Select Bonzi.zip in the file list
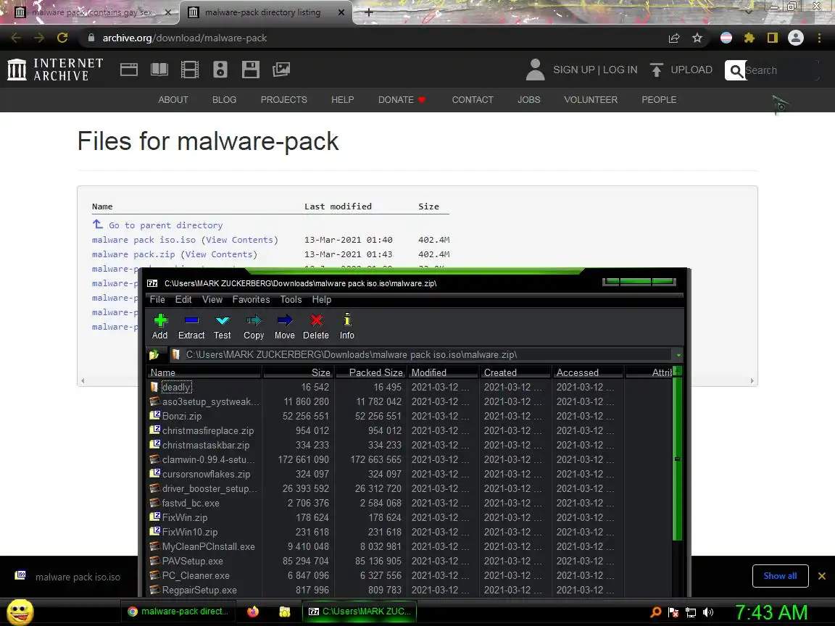835x626 pixels. coord(182,417)
